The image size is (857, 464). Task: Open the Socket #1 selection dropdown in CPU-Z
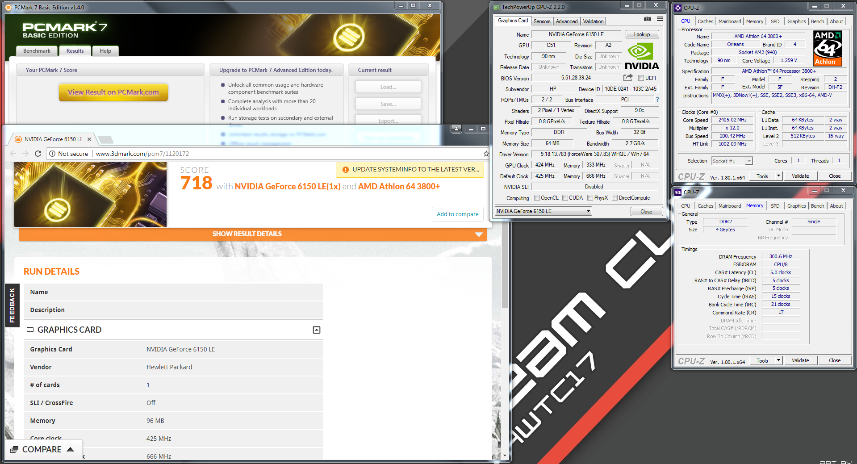pyautogui.click(x=732, y=161)
